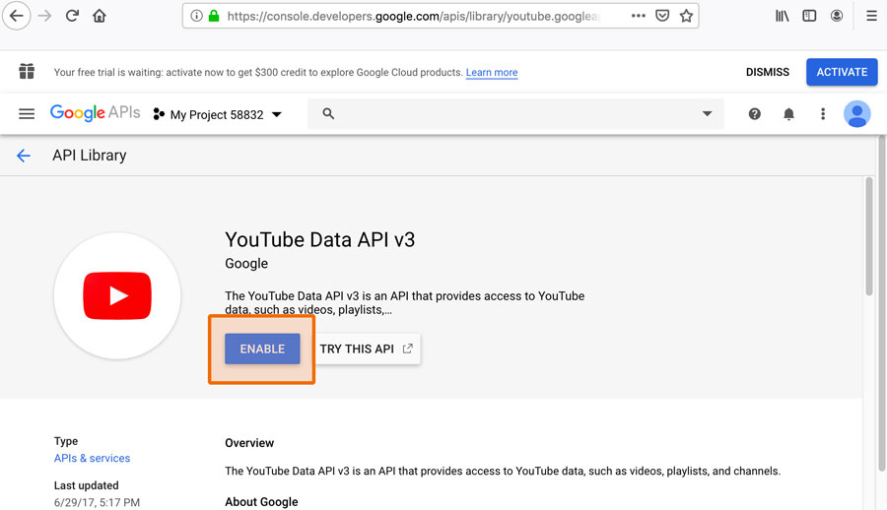Click the TRY THIS API button

point(367,349)
